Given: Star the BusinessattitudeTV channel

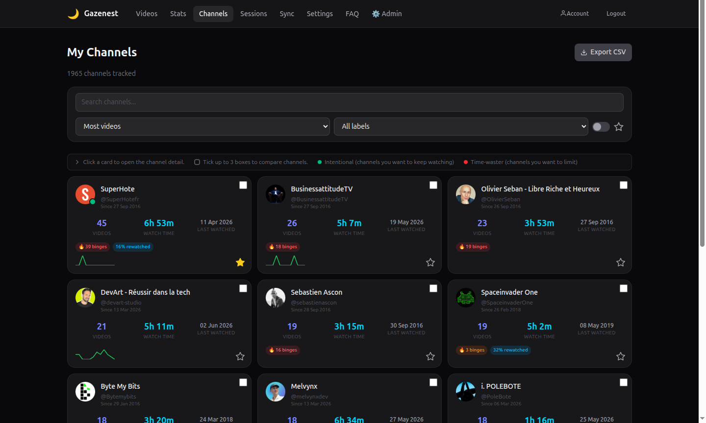Looking at the screenshot, I should tap(430, 262).
